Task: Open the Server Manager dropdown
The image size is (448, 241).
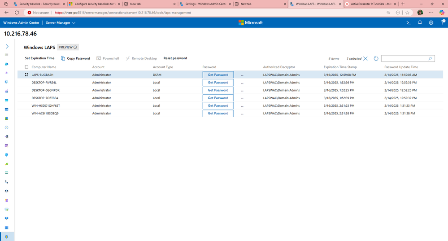Action: (61, 22)
